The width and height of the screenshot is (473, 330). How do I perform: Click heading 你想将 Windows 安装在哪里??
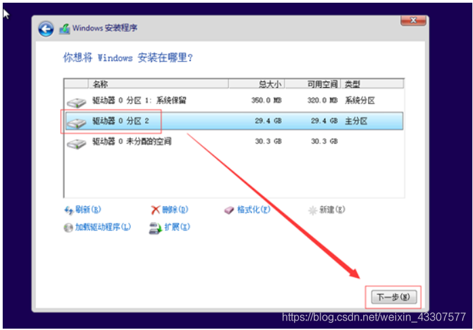[x=128, y=57]
